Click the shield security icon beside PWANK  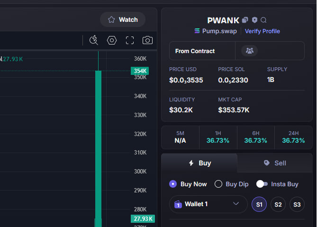(254, 20)
